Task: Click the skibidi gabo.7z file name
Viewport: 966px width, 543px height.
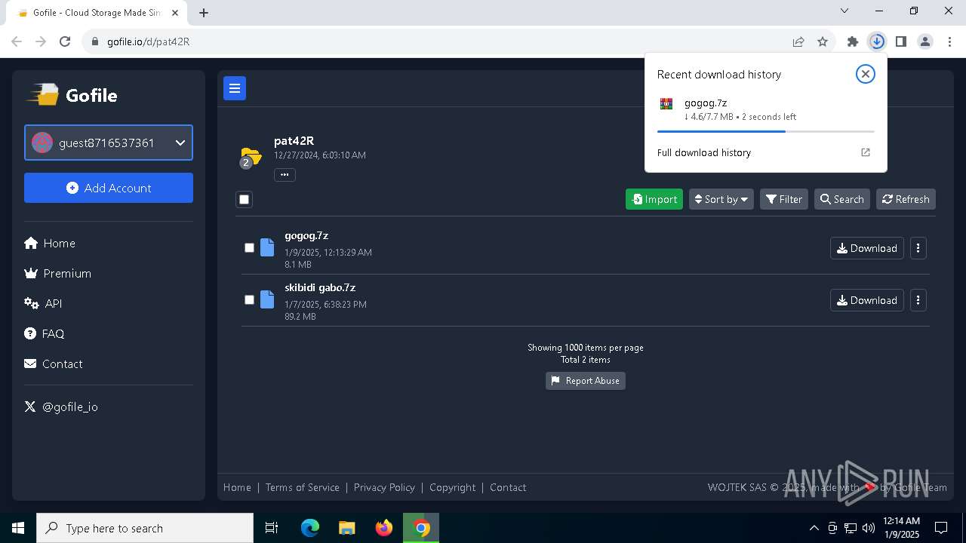Action: click(320, 287)
